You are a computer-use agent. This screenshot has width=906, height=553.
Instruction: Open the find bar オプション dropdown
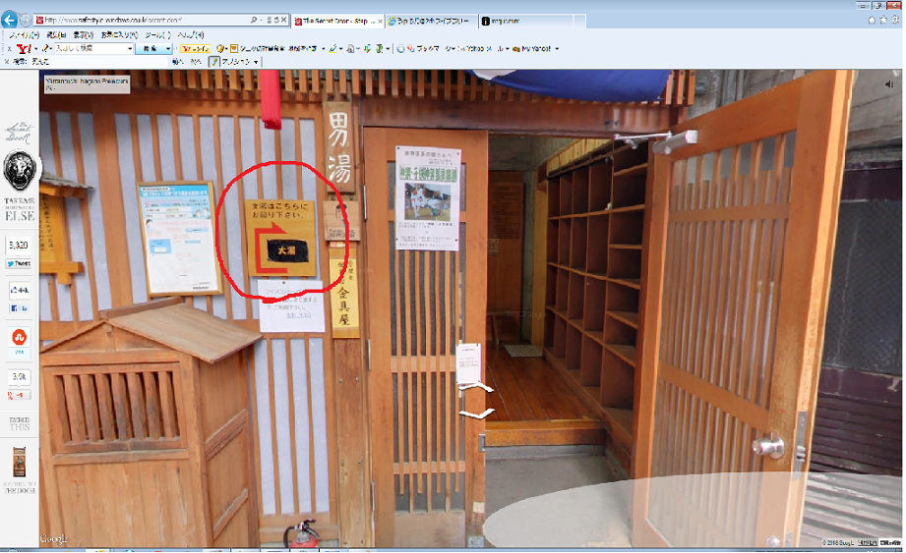tap(240, 62)
